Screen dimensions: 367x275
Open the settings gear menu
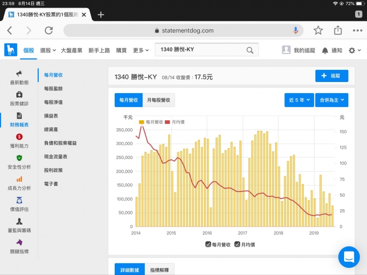click(x=354, y=50)
